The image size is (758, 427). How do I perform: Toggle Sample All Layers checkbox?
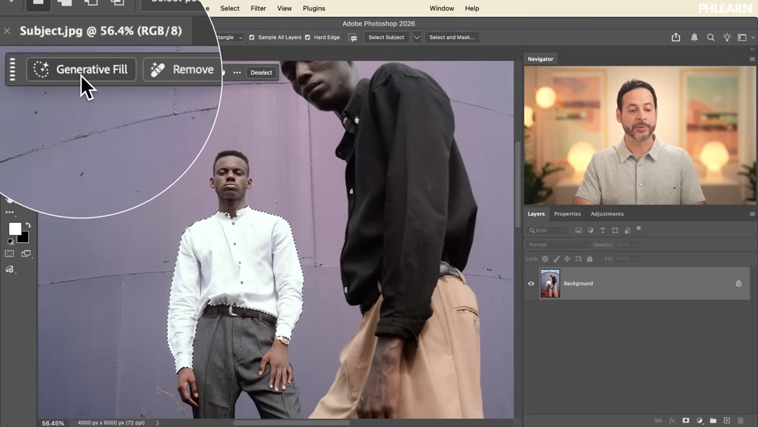coord(252,37)
